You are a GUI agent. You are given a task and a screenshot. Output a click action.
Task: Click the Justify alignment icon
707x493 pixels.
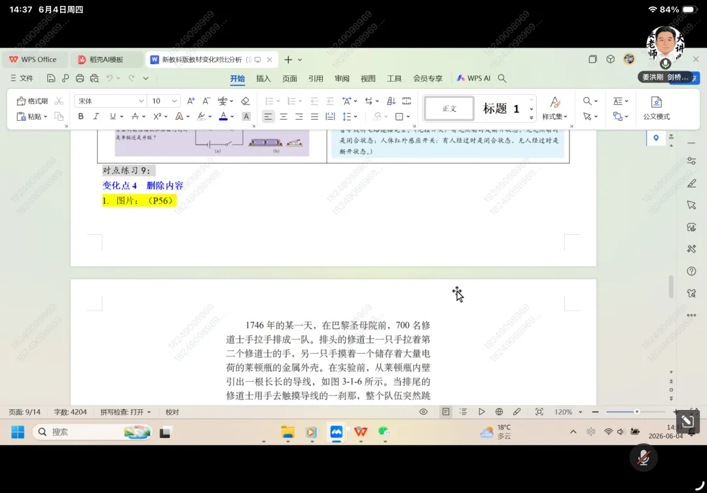(x=314, y=116)
